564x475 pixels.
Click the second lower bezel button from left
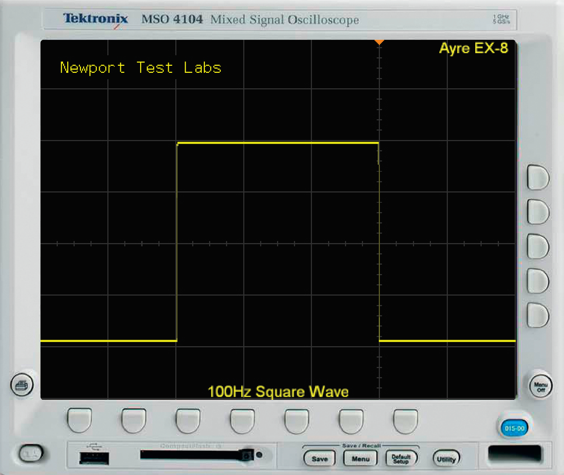[134, 420]
